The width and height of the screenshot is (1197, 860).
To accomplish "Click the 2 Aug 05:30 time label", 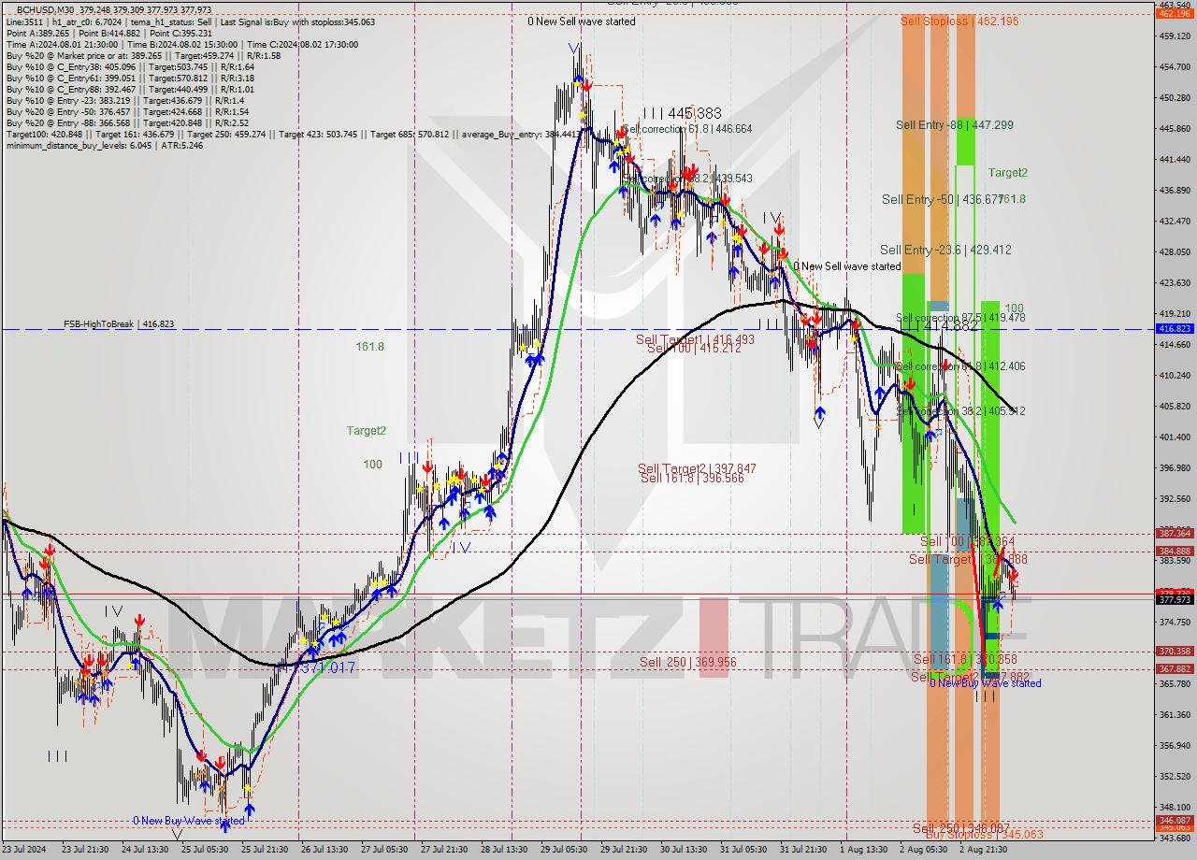I will pyautogui.click(x=922, y=849).
